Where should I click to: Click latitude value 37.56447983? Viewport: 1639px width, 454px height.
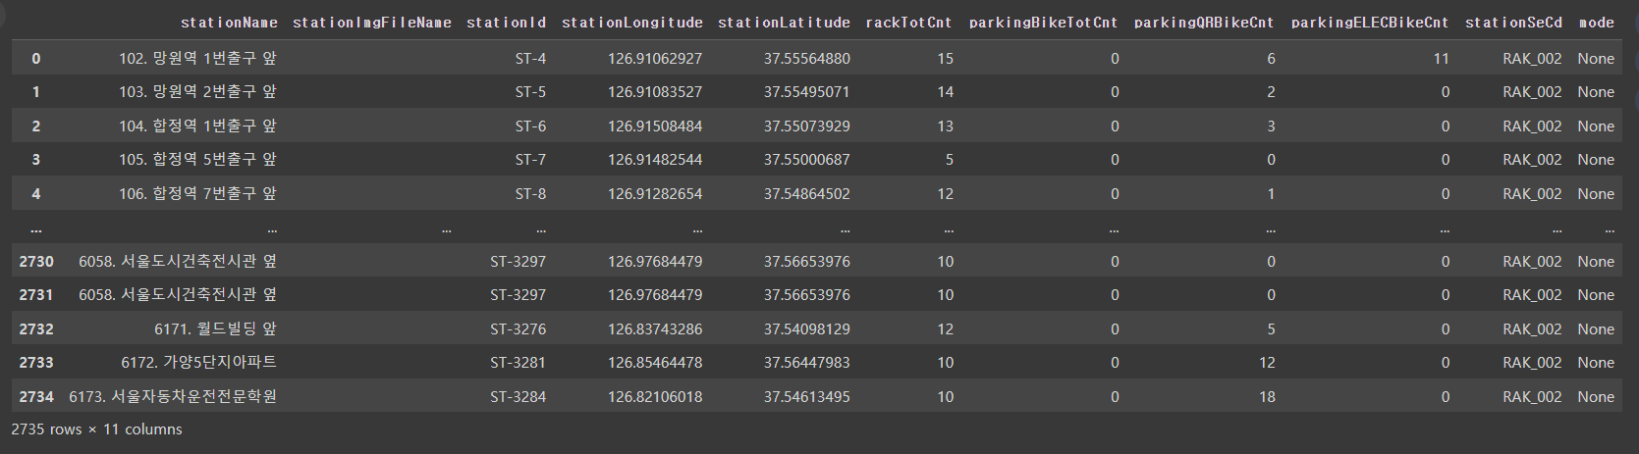[807, 363]
